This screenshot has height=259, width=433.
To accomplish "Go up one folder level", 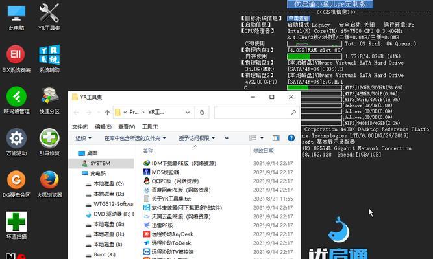I will pos(107,113).
